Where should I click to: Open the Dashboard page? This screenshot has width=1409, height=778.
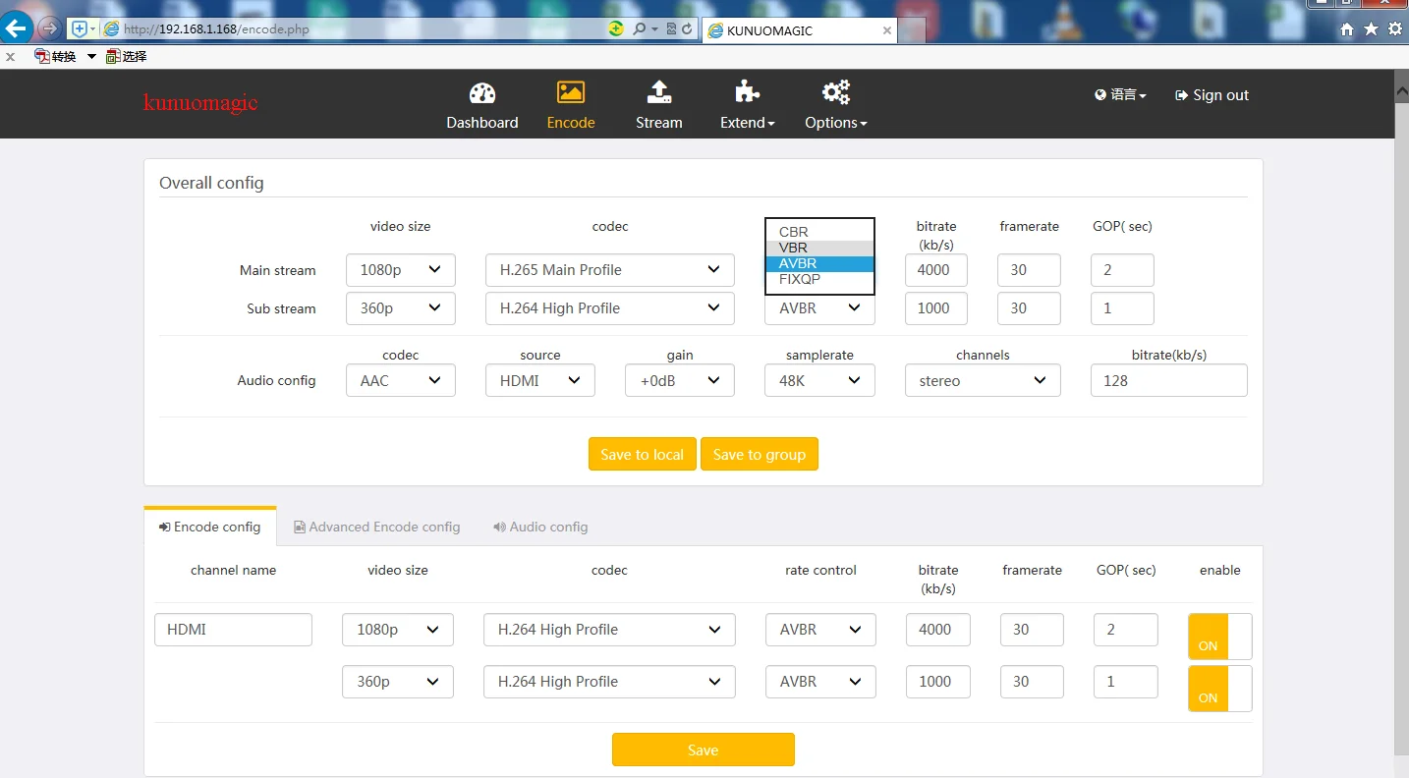[481, 105]
